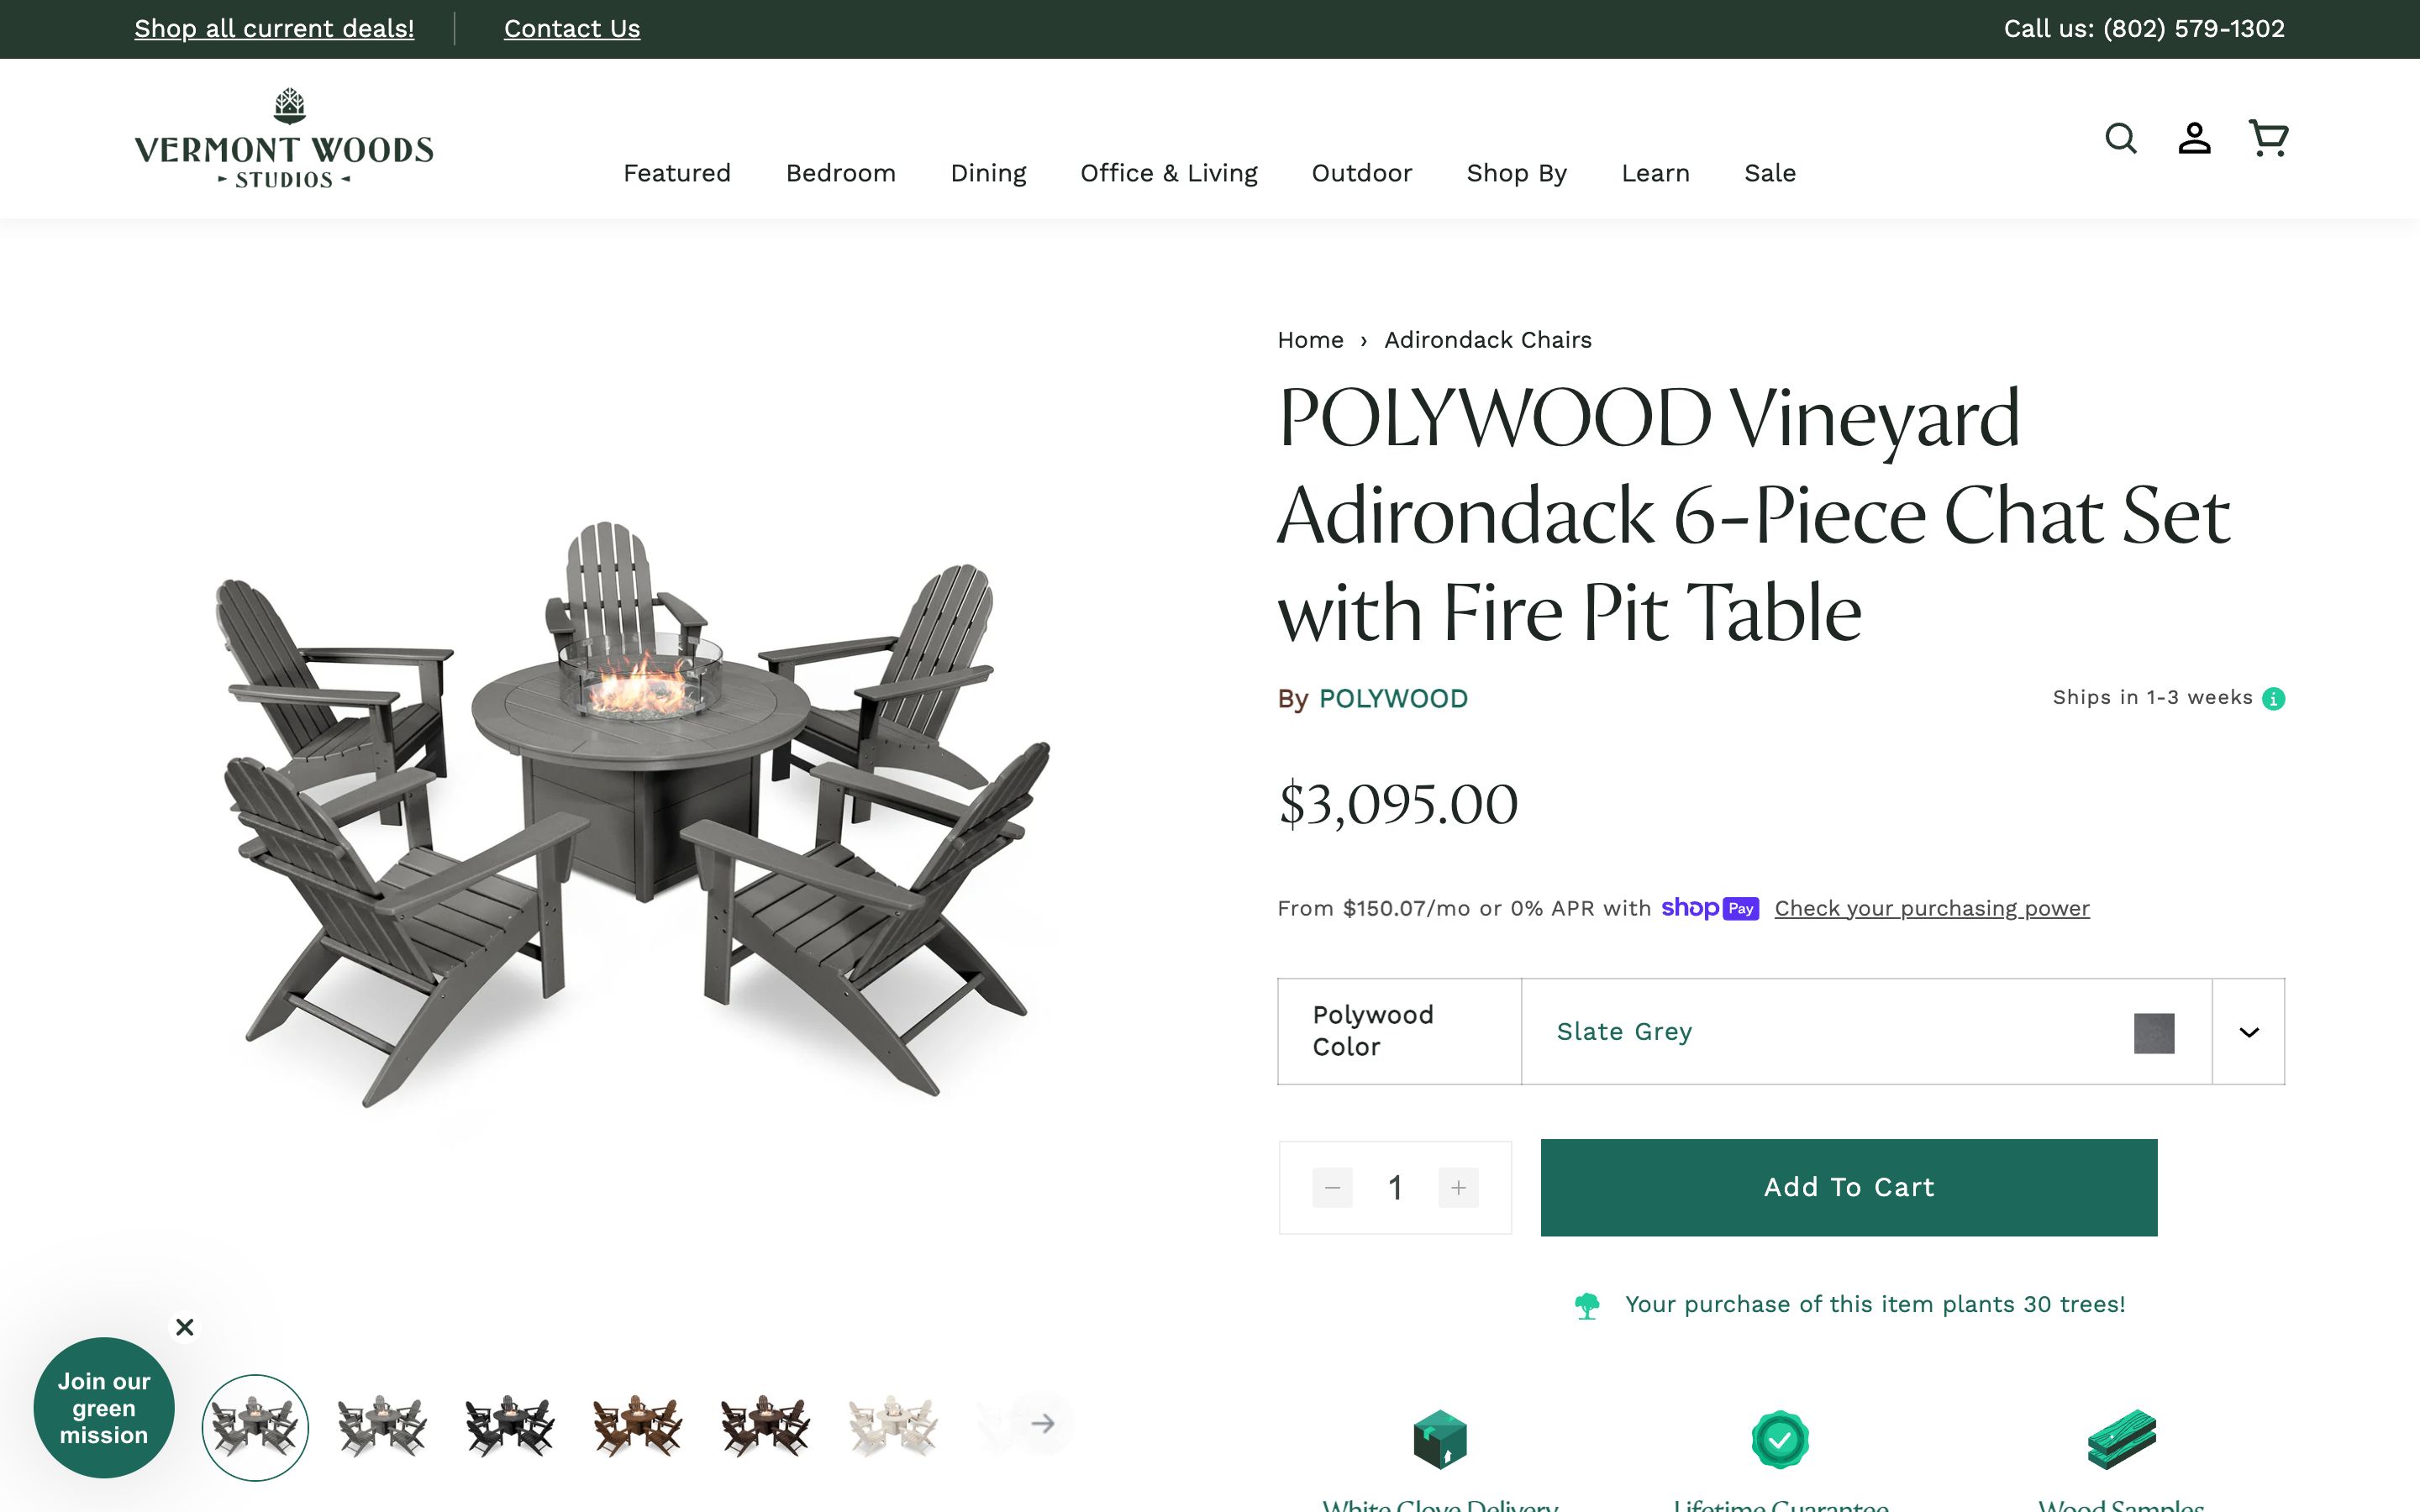2420x1512 pixels.
Task: Increase quantity with the plus button
Action: coord(1458,1188)
